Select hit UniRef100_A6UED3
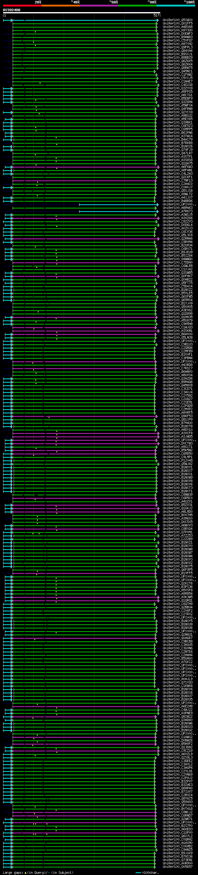Screen dimensions: 198x875 178,829
